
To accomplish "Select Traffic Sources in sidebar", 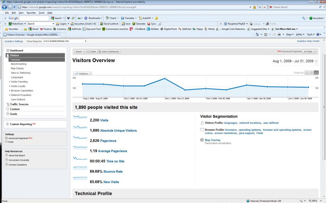I will click(19, 104).
